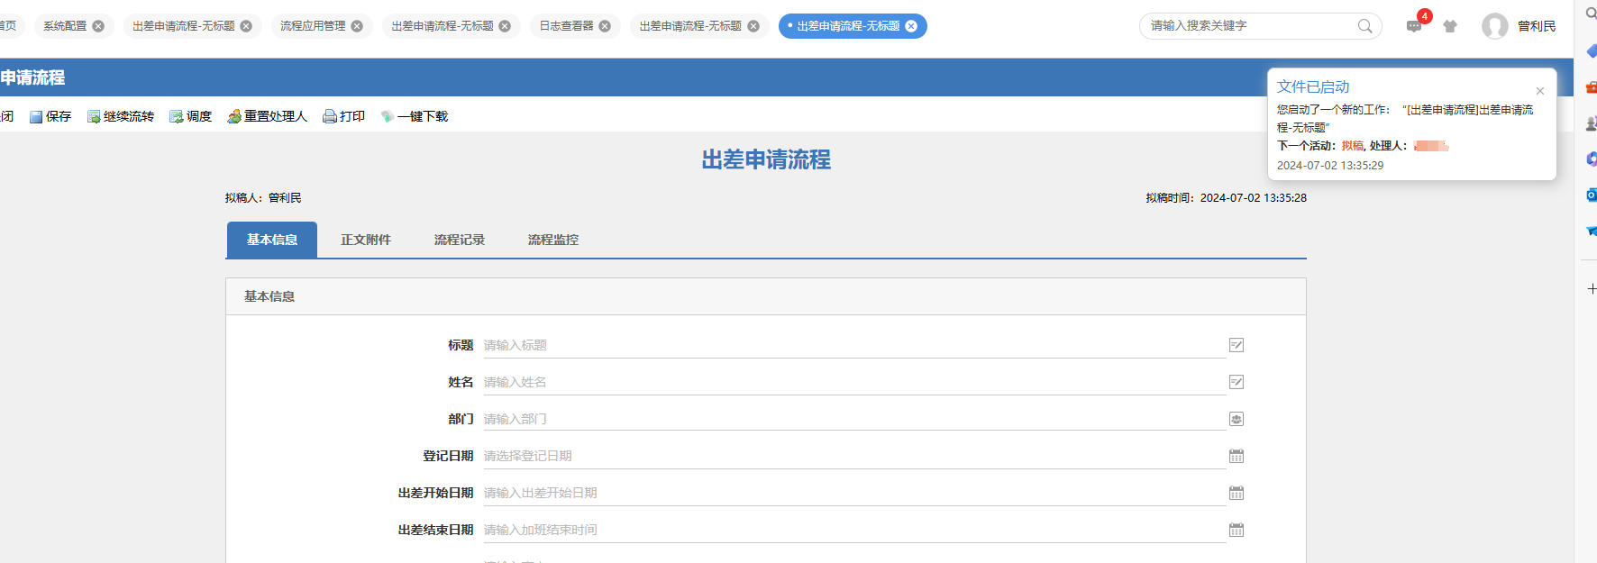Click 重置处理人 to reset the handler
The height and width of the screenshot is (563, 1597).
click(x=268, y=116)
